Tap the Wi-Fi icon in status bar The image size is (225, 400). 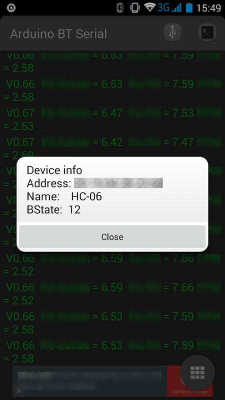[149, 7]
